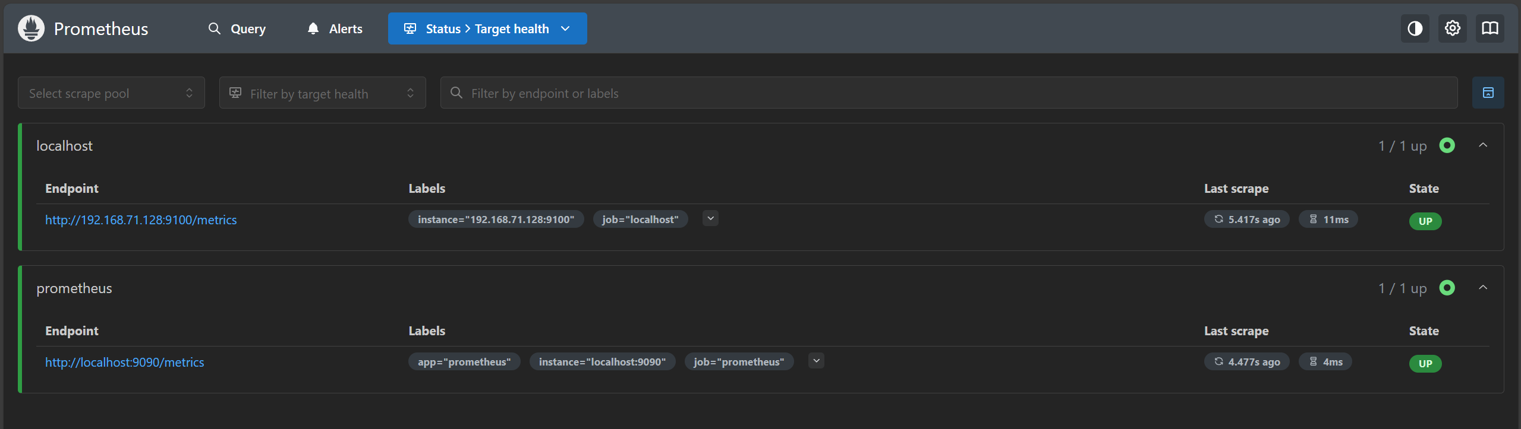
Task: Click the 11ms scrape duration badge
Action: [1328, 219]
